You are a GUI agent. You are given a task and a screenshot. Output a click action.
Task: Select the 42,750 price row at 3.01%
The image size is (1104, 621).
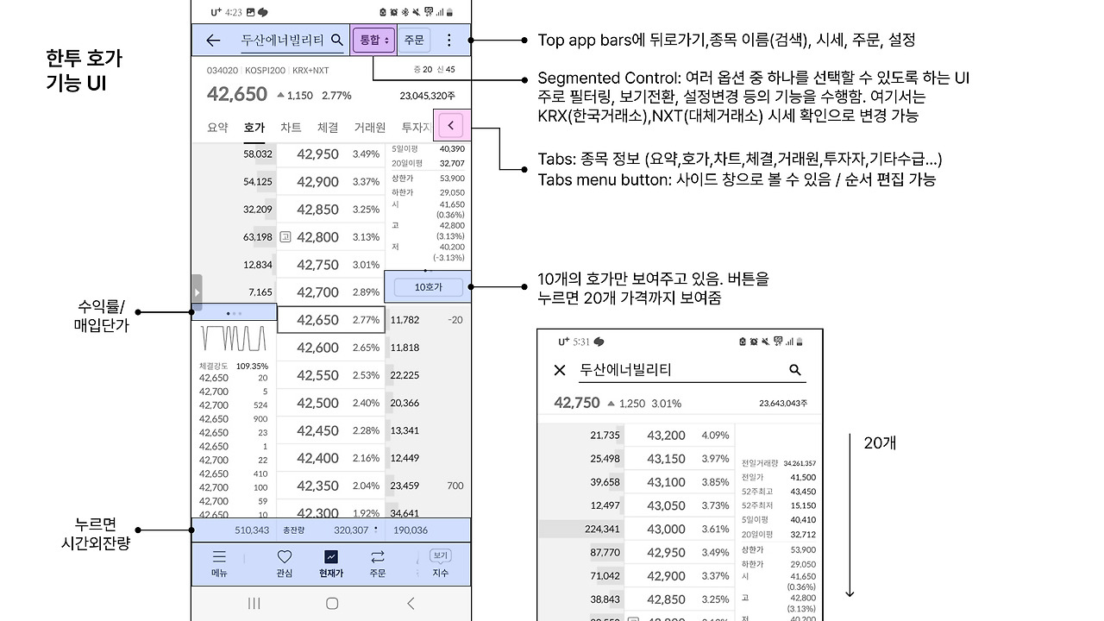(x=330, y=265)
